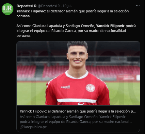Click the larepublica.pe domain link

coord(36,127)
